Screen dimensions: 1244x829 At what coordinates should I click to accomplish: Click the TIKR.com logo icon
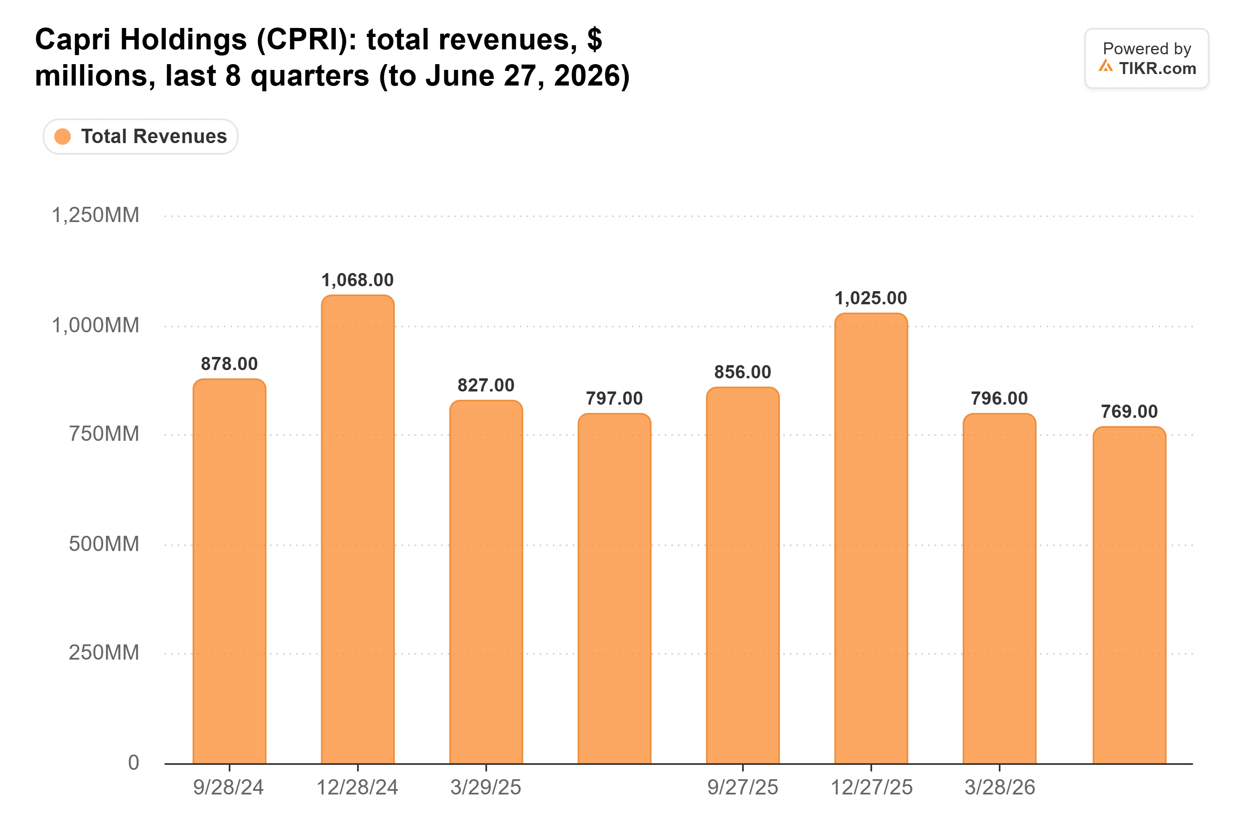click(1105, 66)
